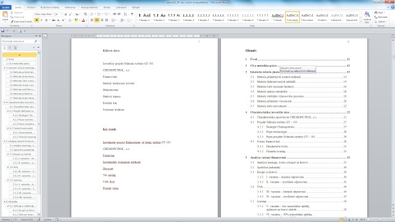Click the bullet list icon
This screenshot has width=395, height=222.
[92, 14]
